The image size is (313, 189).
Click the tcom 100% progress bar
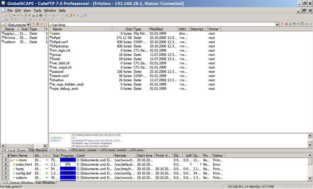[68, 160]
